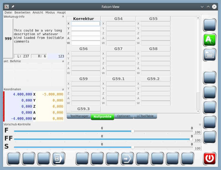
Task: Toggle the green A/R mode button
Action: click(210, 40)
